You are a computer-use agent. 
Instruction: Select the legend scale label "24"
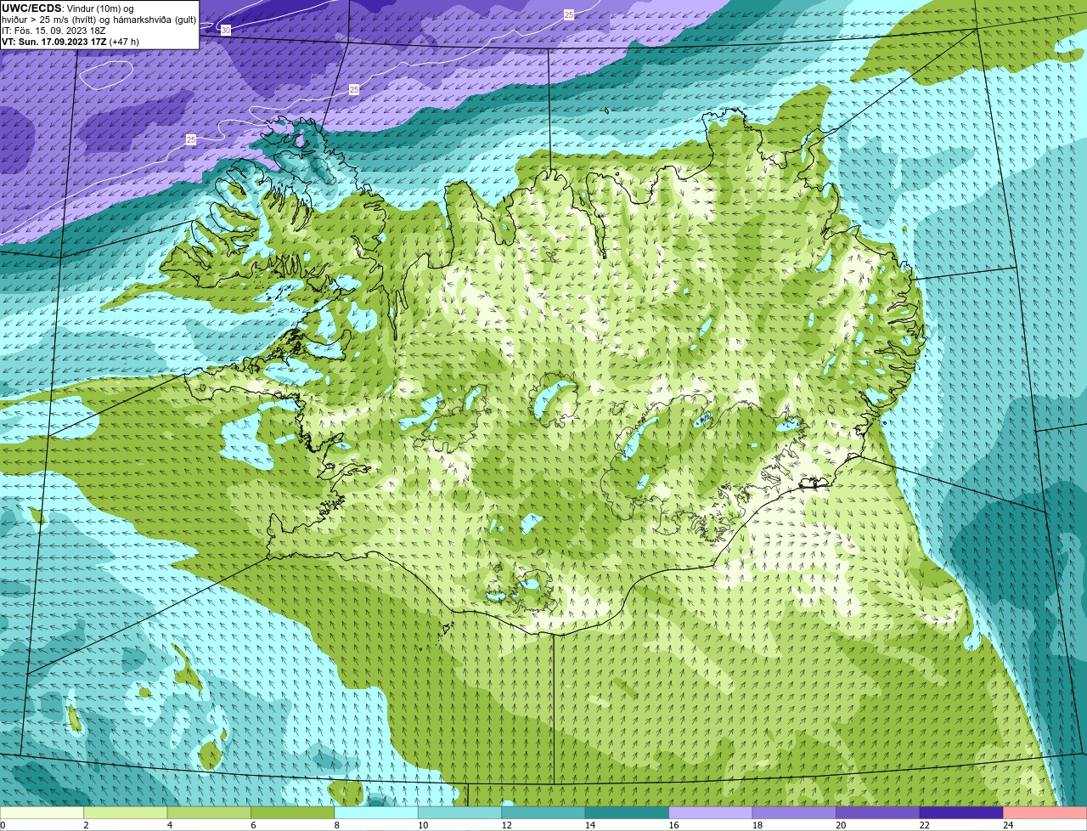(1008, 825)
